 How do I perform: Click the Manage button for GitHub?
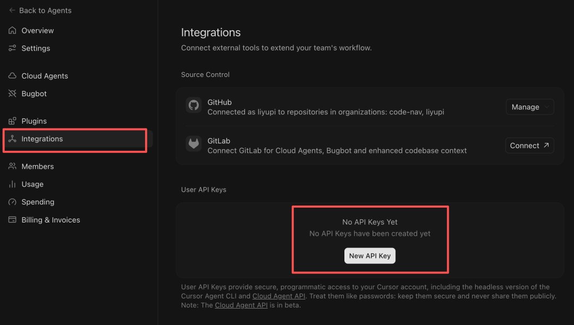click(x=530, y=107)
